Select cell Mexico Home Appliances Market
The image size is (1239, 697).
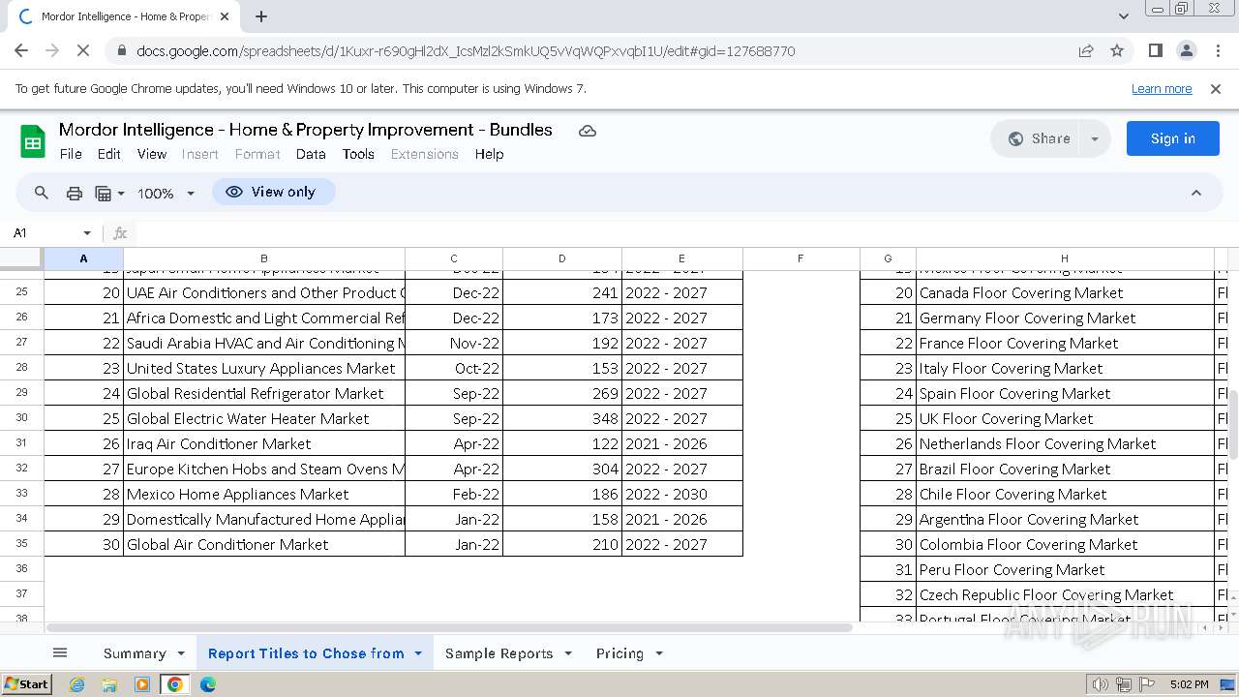[264, 494]
